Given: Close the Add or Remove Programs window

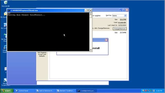Looking at the screenshot, I should pyautogui.click(x=127, y=10).
